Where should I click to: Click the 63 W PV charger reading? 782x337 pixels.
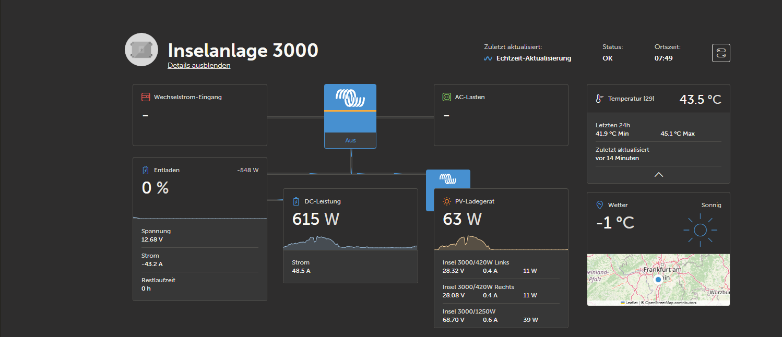point(462,219)
